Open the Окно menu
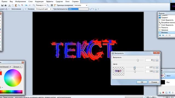The image size is (175, 98). (67, 2)
